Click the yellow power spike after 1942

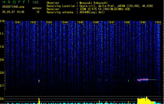point(39,101)
